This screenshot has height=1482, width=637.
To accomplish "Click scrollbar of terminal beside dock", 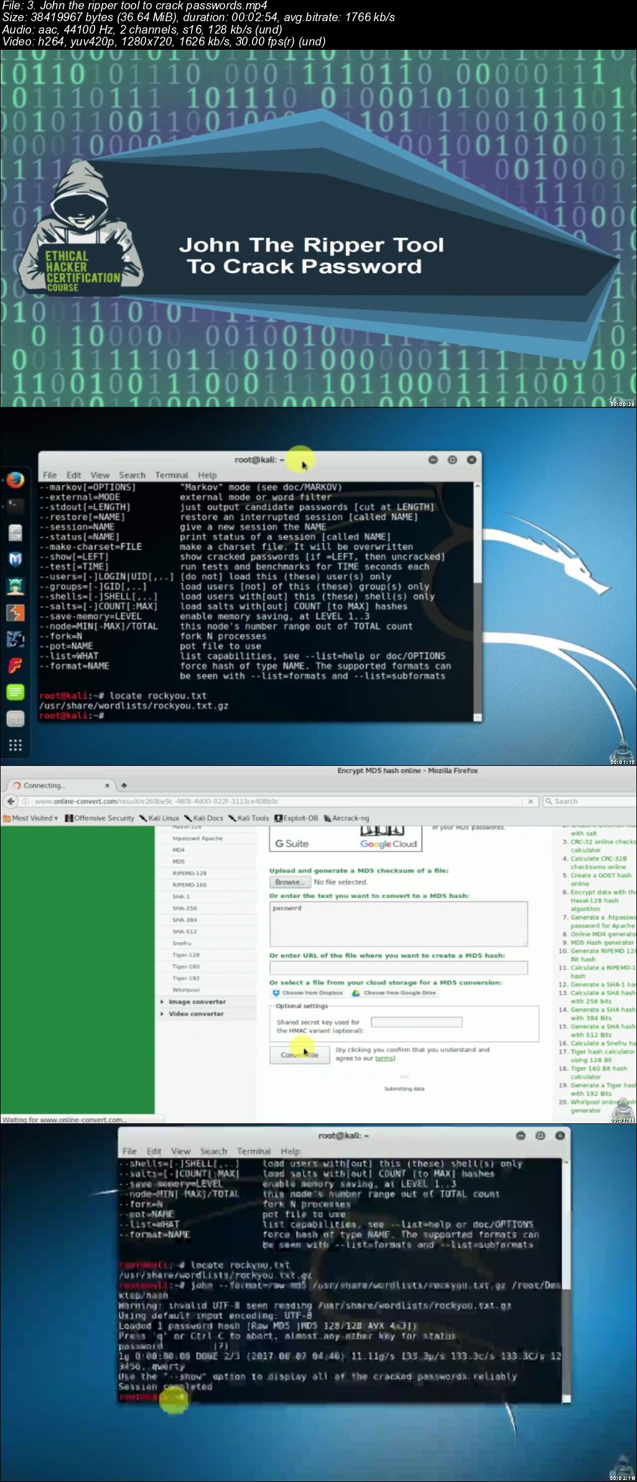I will pyautogui.click(x=477, y=600).
